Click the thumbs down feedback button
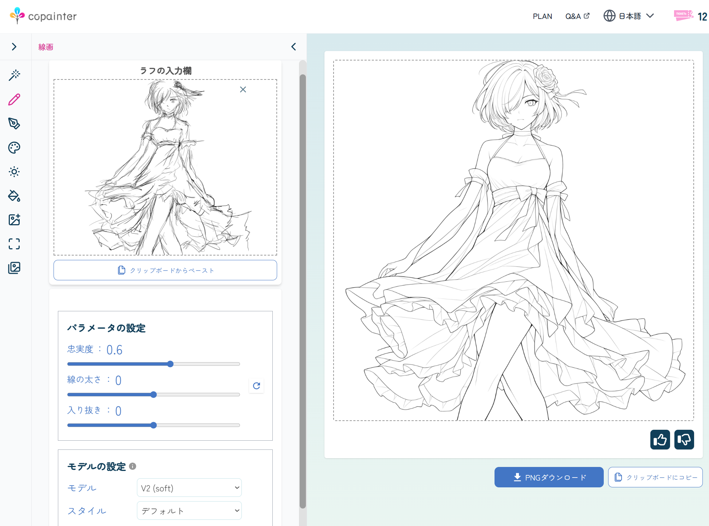This screenshot has width=709, height=526. click(684, 440)
